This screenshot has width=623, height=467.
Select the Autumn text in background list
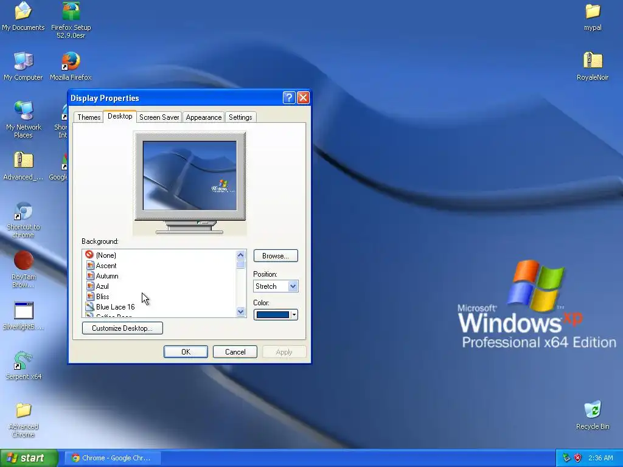107,275
